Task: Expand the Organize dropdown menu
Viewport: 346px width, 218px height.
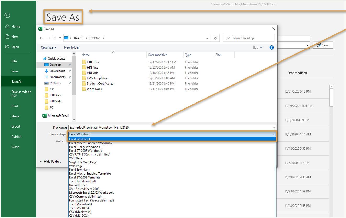Action: click(48, 47)
